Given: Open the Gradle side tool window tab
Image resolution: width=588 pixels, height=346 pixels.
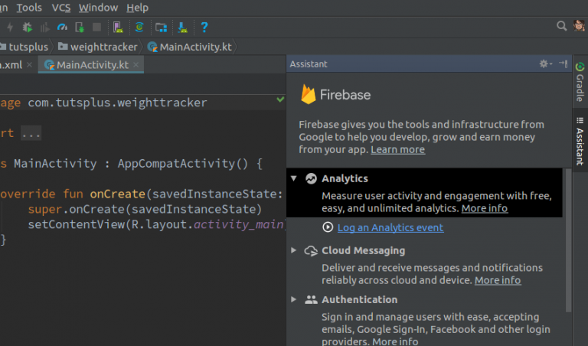Looking at the screenshot, I should click(580, 82).
